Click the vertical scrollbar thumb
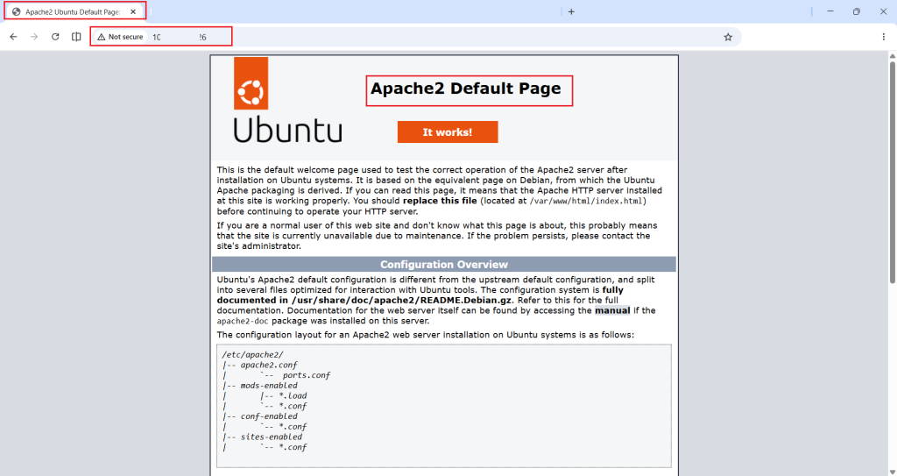Image resolution: width=897 pixels, height=476 pixels. click(893, 172)
